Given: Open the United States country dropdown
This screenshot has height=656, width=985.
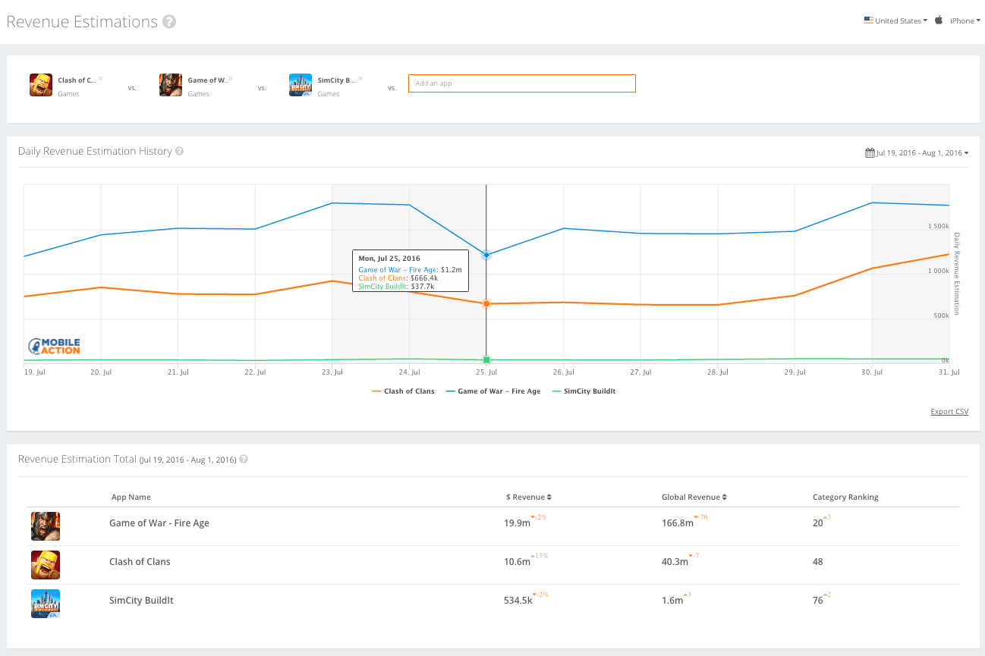Looking at the screenshot, I should click(895, 21).
